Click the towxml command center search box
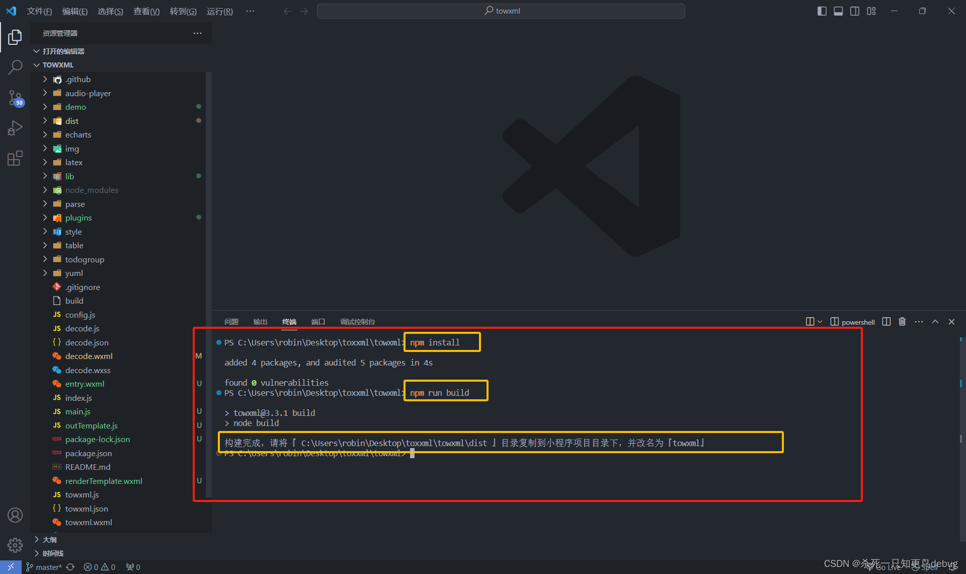This screenshot has width=966, height=574. [501, 11]
